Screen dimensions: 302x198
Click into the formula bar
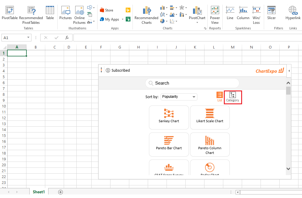[x=188, y=38]
